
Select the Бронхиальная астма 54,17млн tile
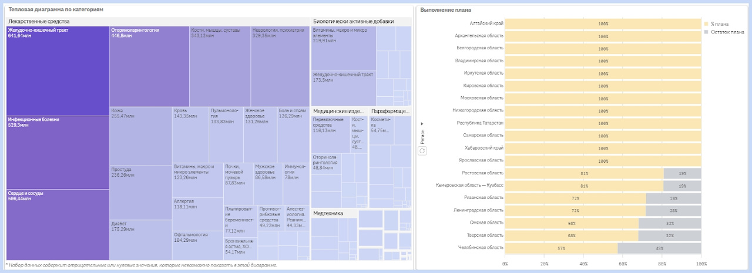(x=240, y=248)
